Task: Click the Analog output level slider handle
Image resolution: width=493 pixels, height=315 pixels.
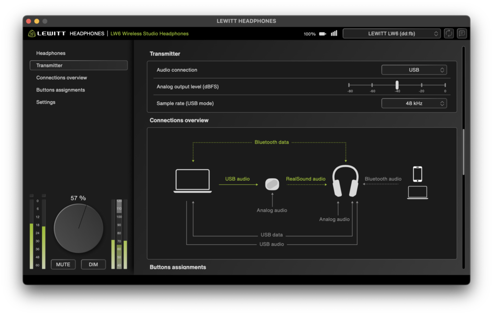Action: [x=397, y=85]
